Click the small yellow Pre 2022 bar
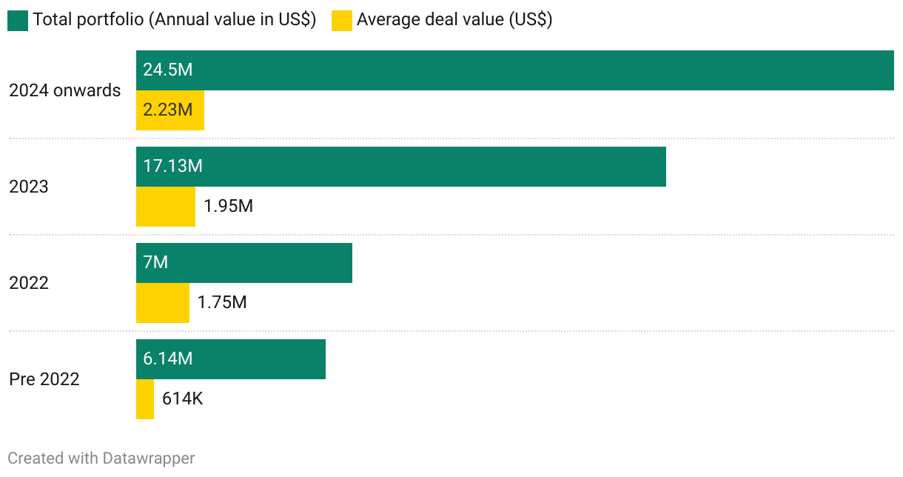903x477 pixels. pos(144,399)
